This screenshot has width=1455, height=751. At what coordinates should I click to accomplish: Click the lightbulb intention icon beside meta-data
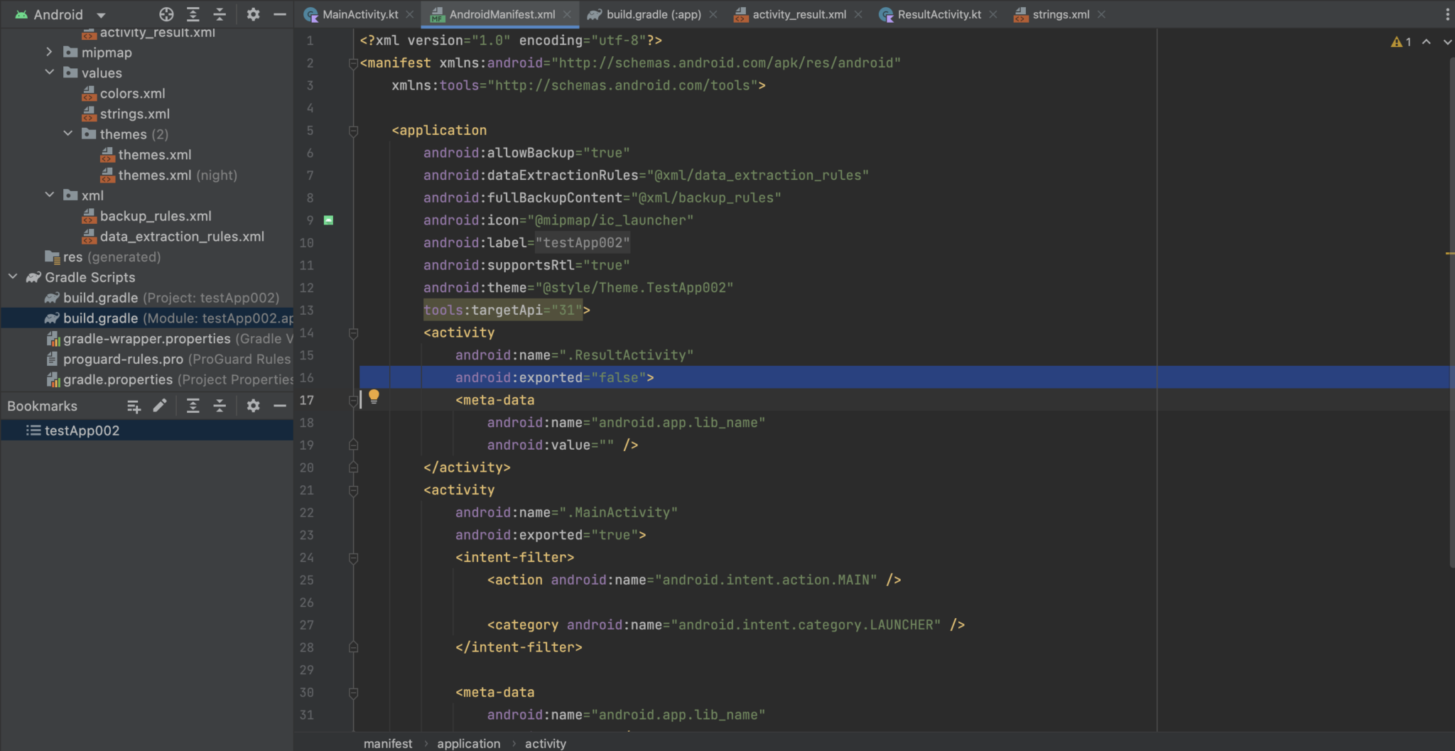374,396
